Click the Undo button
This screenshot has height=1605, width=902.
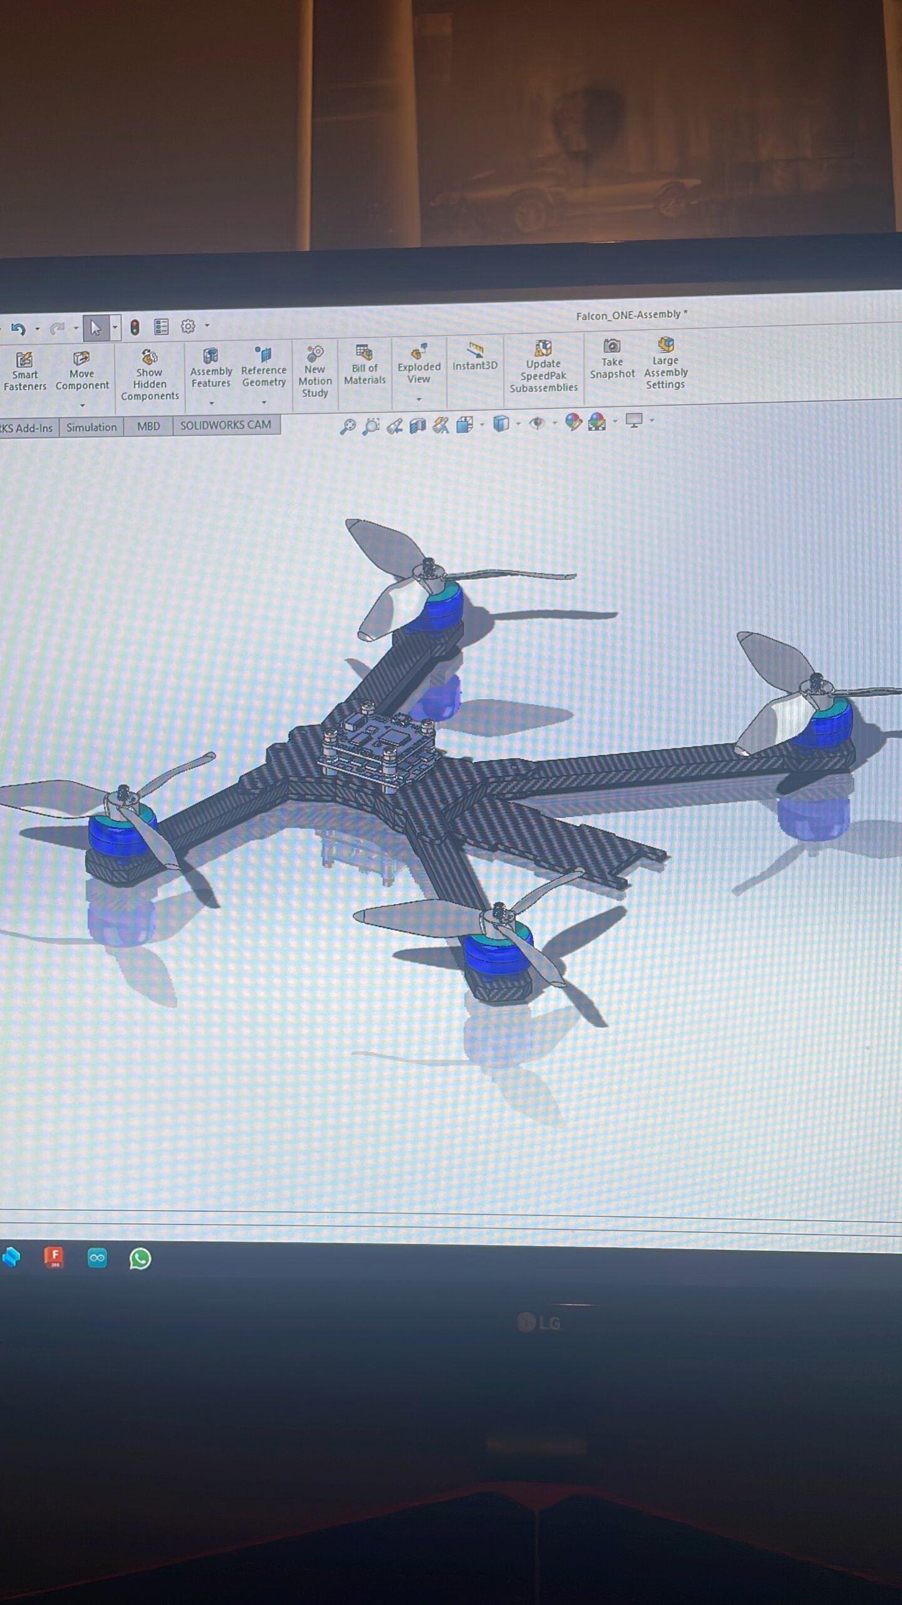click(x=18, y=329)
